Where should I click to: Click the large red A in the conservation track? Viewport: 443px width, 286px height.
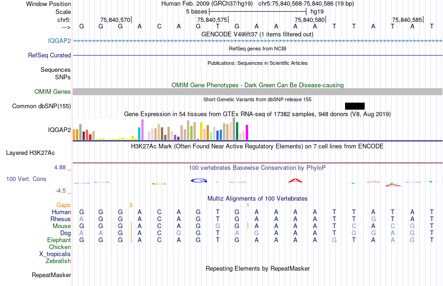pos(295,181)
